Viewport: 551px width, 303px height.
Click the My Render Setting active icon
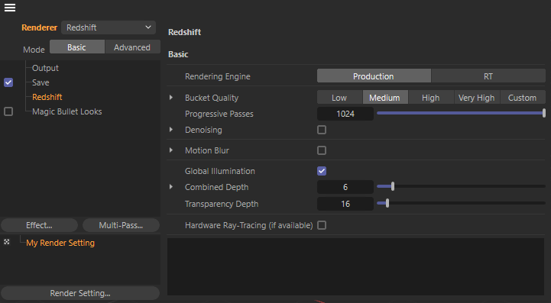(x=7, y=242)
